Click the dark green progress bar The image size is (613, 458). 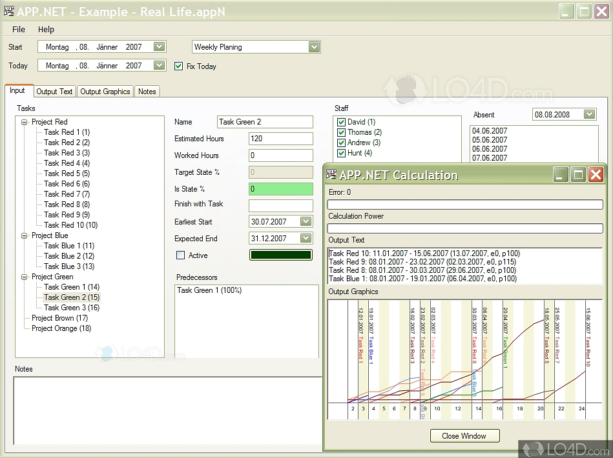pos(280,255)
